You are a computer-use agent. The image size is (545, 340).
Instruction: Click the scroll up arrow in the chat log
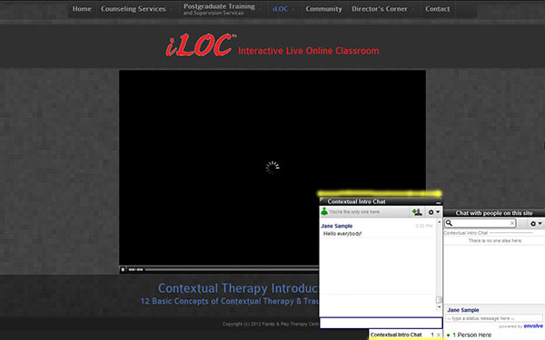[439, 222]
